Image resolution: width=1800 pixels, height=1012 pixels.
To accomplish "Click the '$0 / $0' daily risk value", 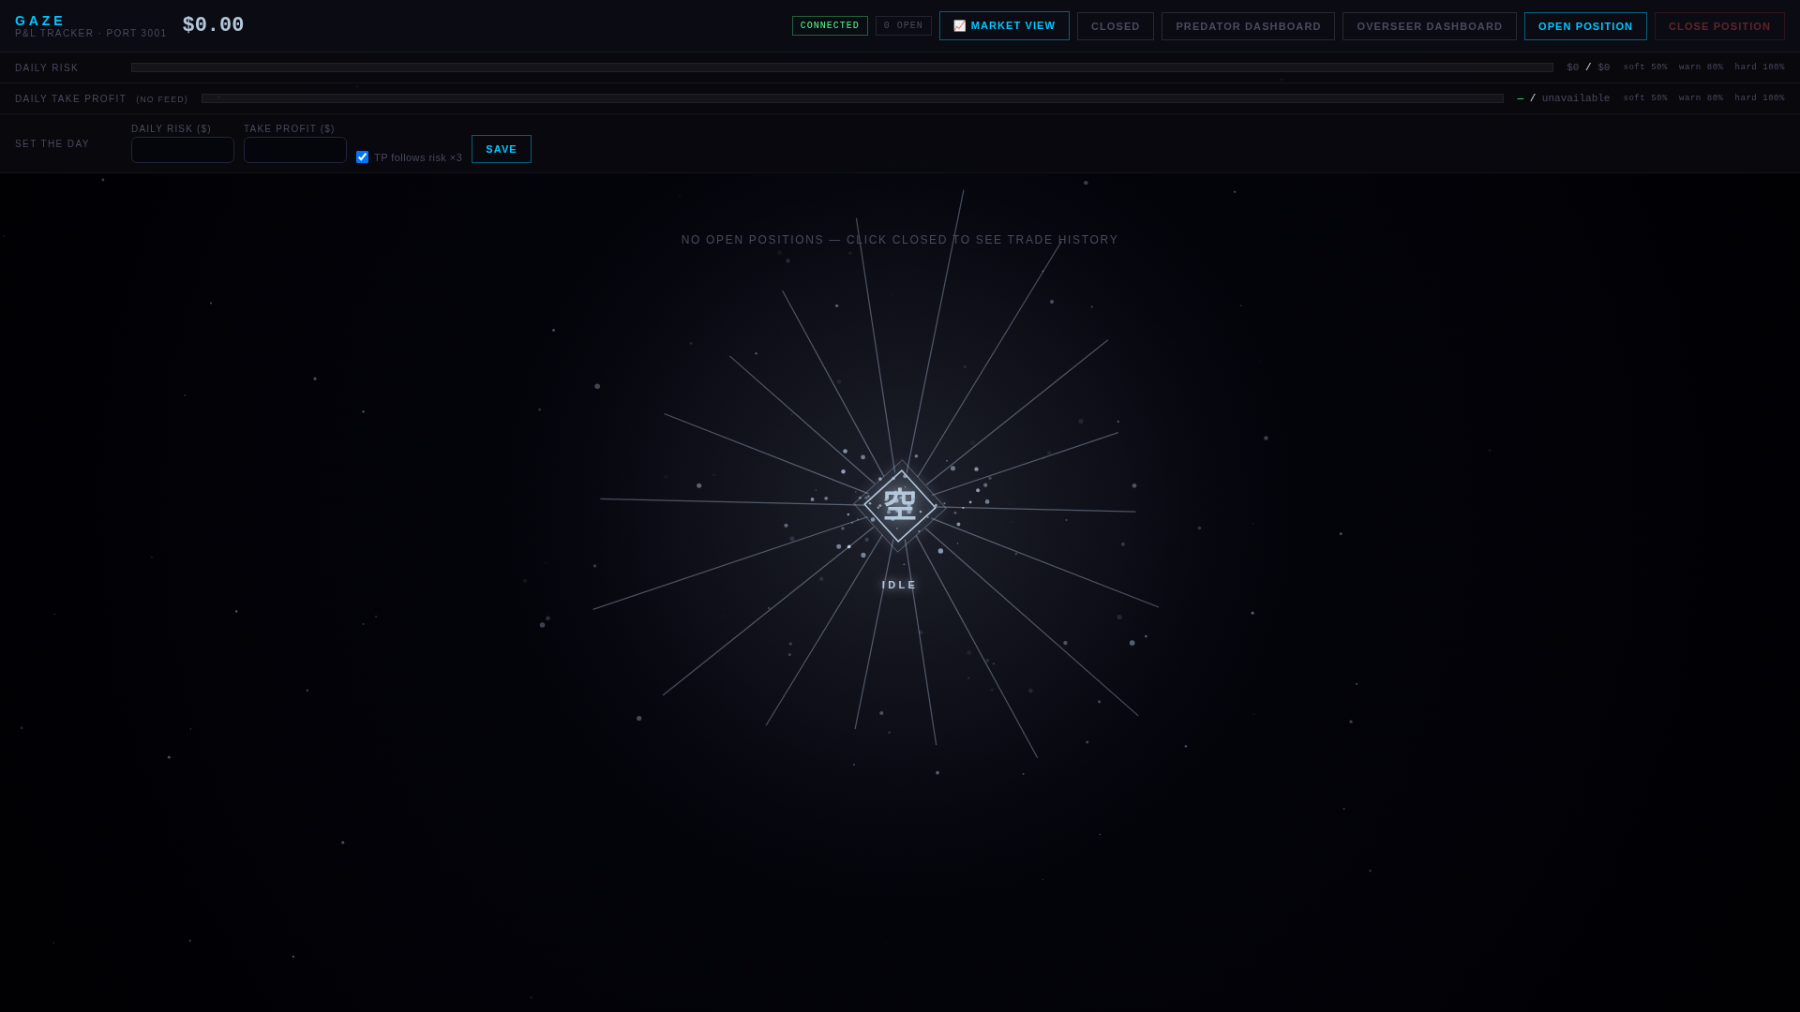I will (x=1588, y=67).
